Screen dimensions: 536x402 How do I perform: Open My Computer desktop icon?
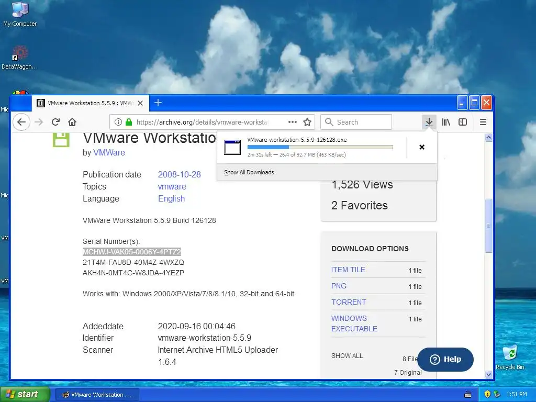[20, 14]
